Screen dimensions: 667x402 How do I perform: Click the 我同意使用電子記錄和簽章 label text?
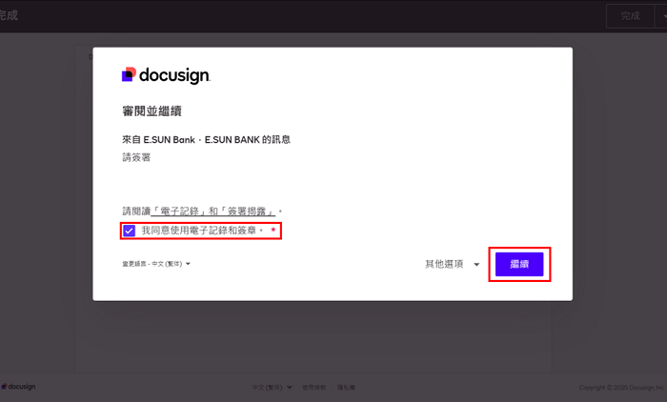(201, 231)
